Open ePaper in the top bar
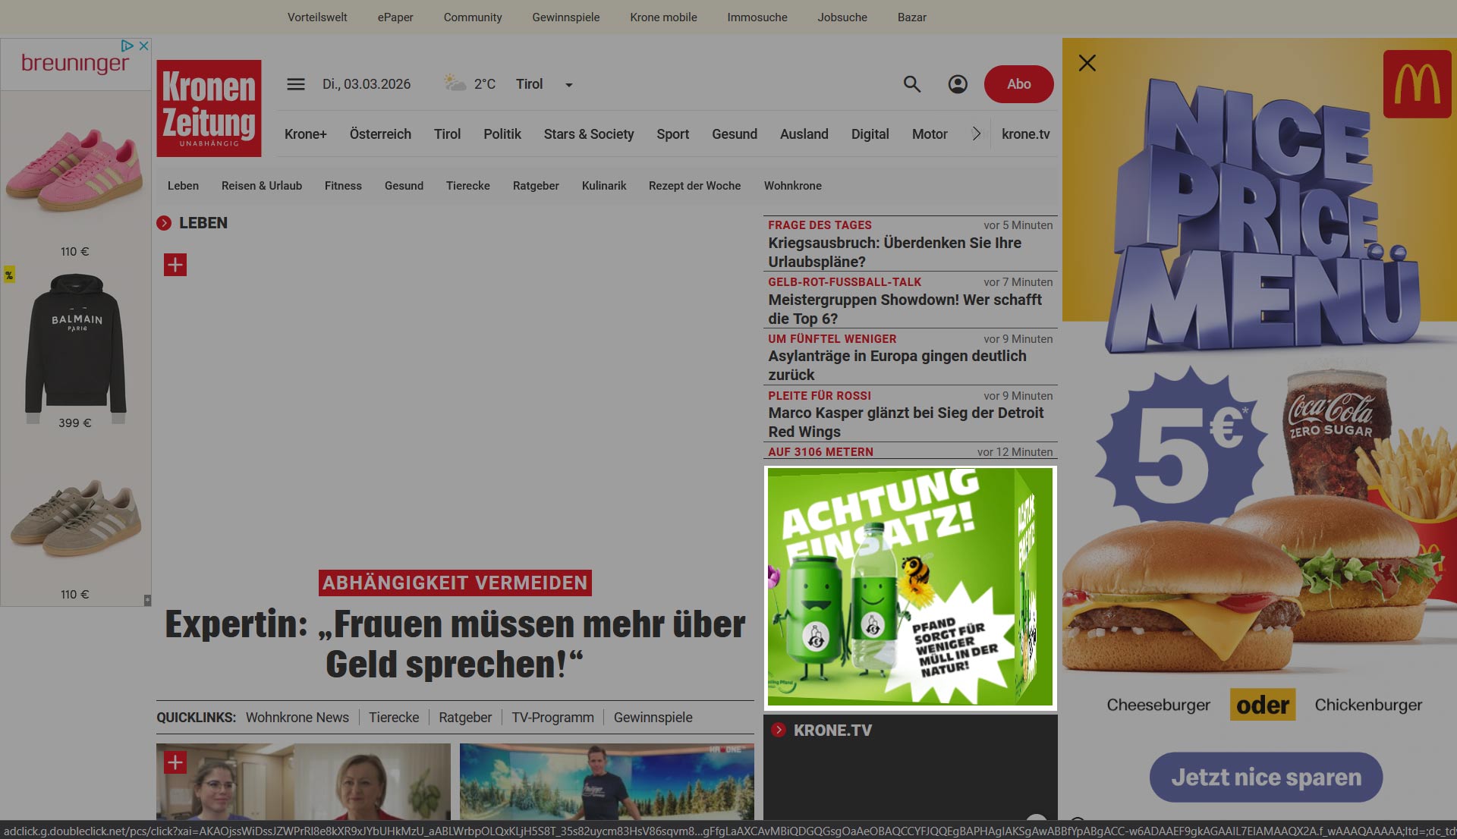 click(395, 17)
